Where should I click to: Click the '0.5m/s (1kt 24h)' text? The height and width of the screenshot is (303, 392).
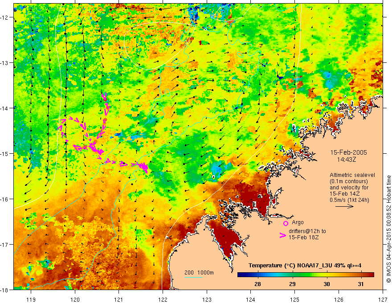[x=349, y=200]
